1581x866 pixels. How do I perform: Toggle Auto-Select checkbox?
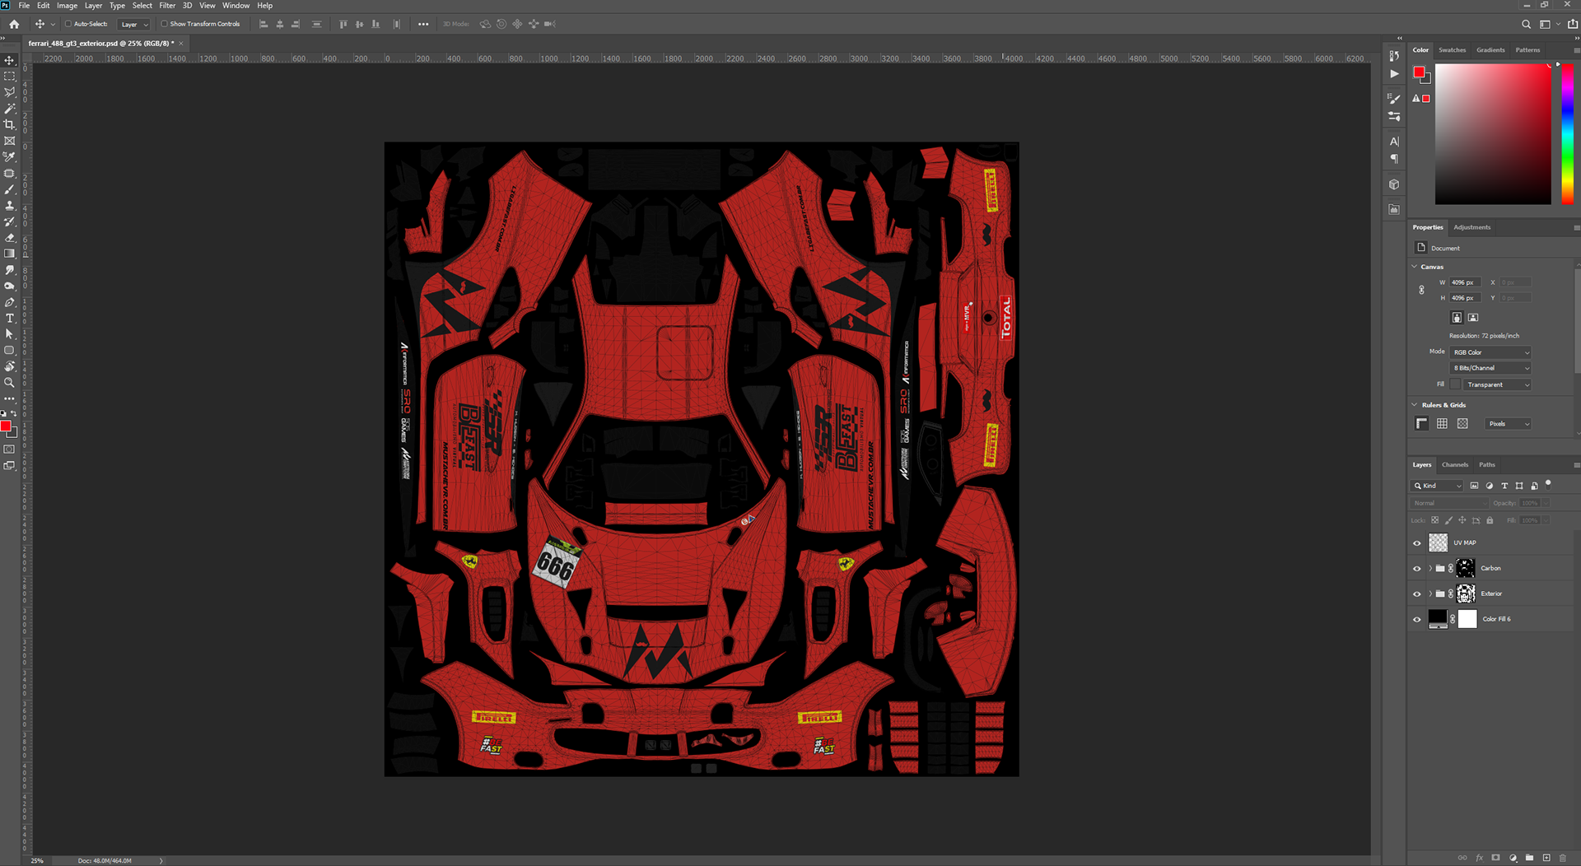pyautogui.click(x=68, y=24)
